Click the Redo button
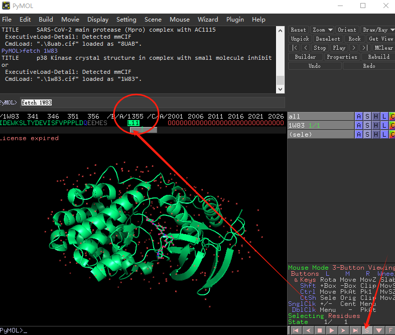This screenshot has height=335, width=395. click(x=369, y=66)
